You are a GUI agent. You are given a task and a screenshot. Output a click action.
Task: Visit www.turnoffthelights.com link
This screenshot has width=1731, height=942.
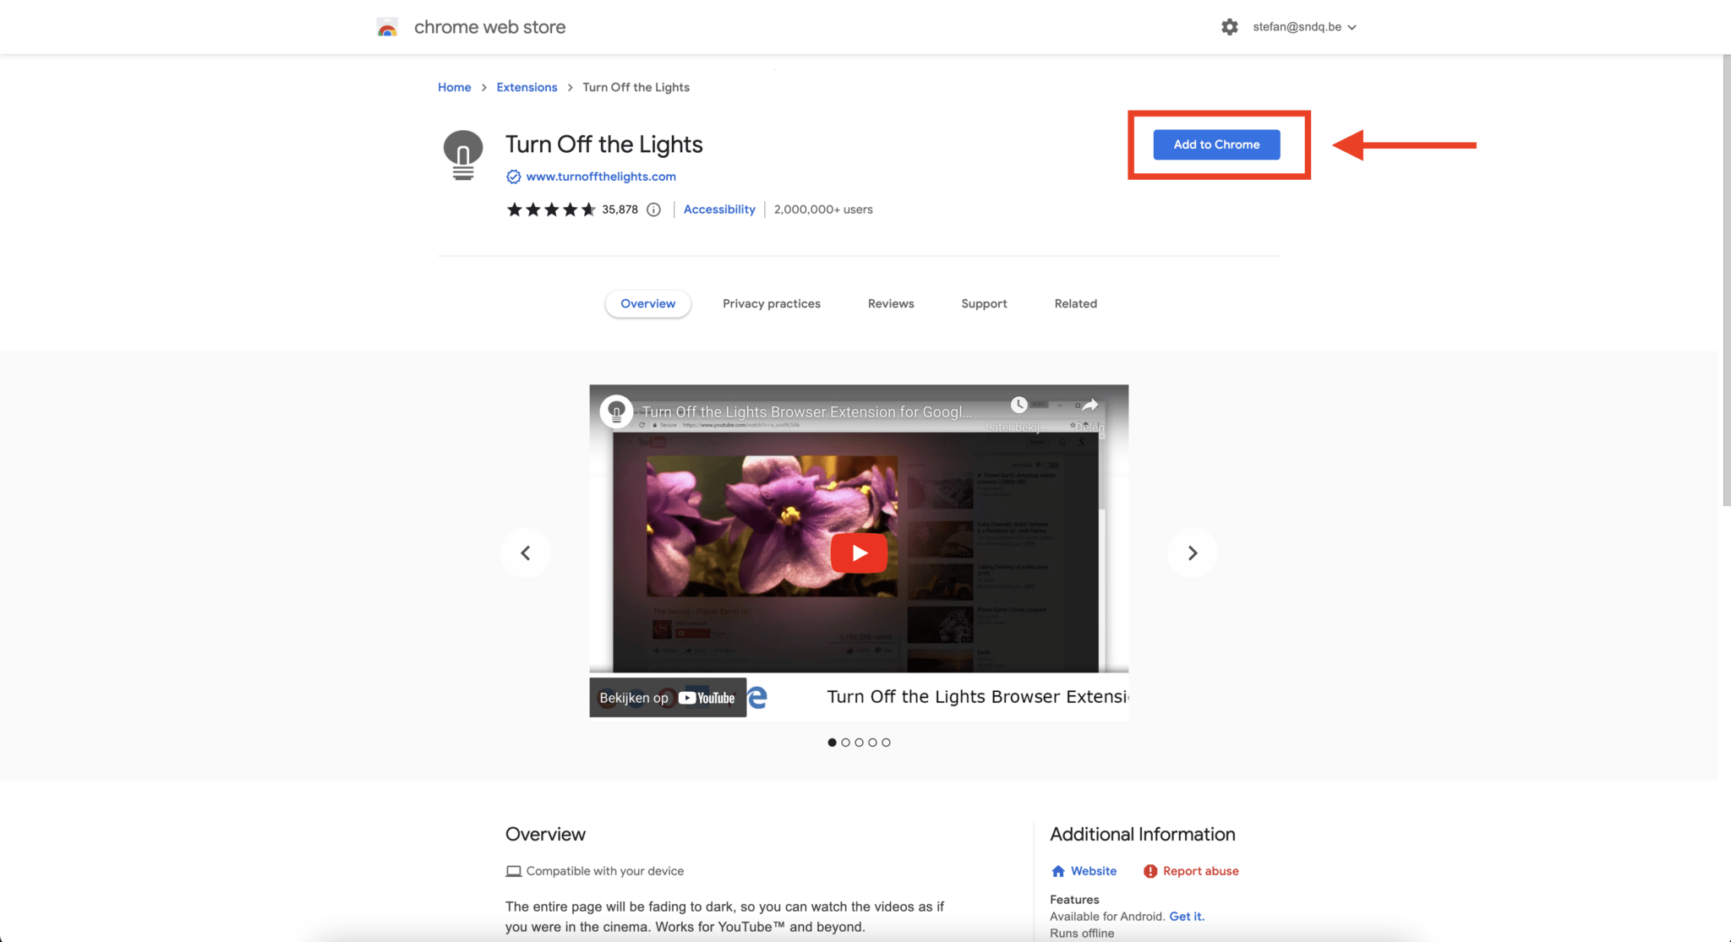[x=601, y=177]
